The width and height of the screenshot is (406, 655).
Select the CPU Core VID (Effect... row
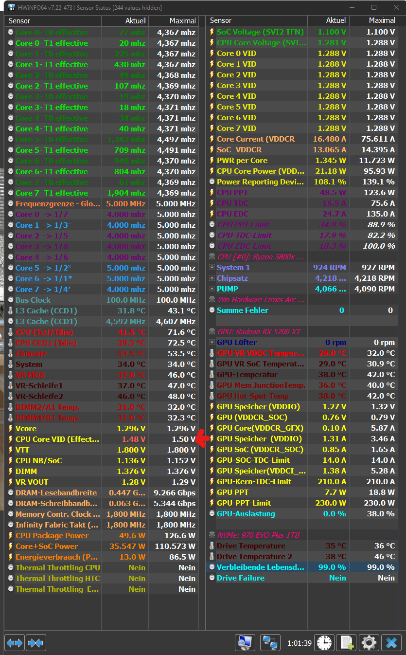pos(102,439)
